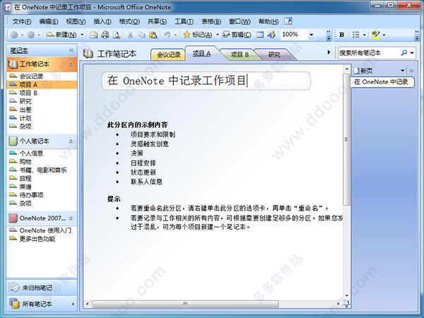Click the Print icon
Viewport: 424px width, 318px height.
pyautogui.click(x=105, y=35)
